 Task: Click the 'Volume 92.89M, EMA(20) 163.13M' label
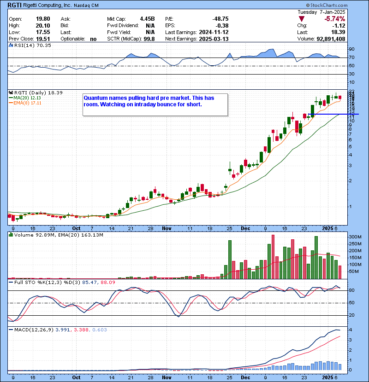pos(59,235)
